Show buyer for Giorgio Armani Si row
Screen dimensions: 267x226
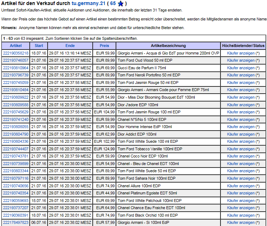tap(241, 222)
